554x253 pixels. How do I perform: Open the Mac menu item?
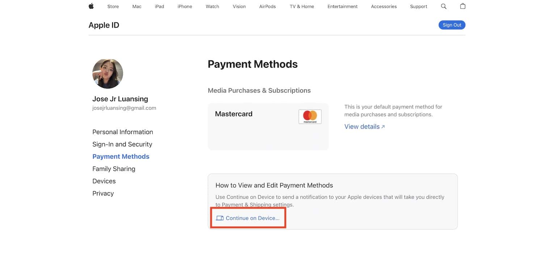tap(137, 7)
